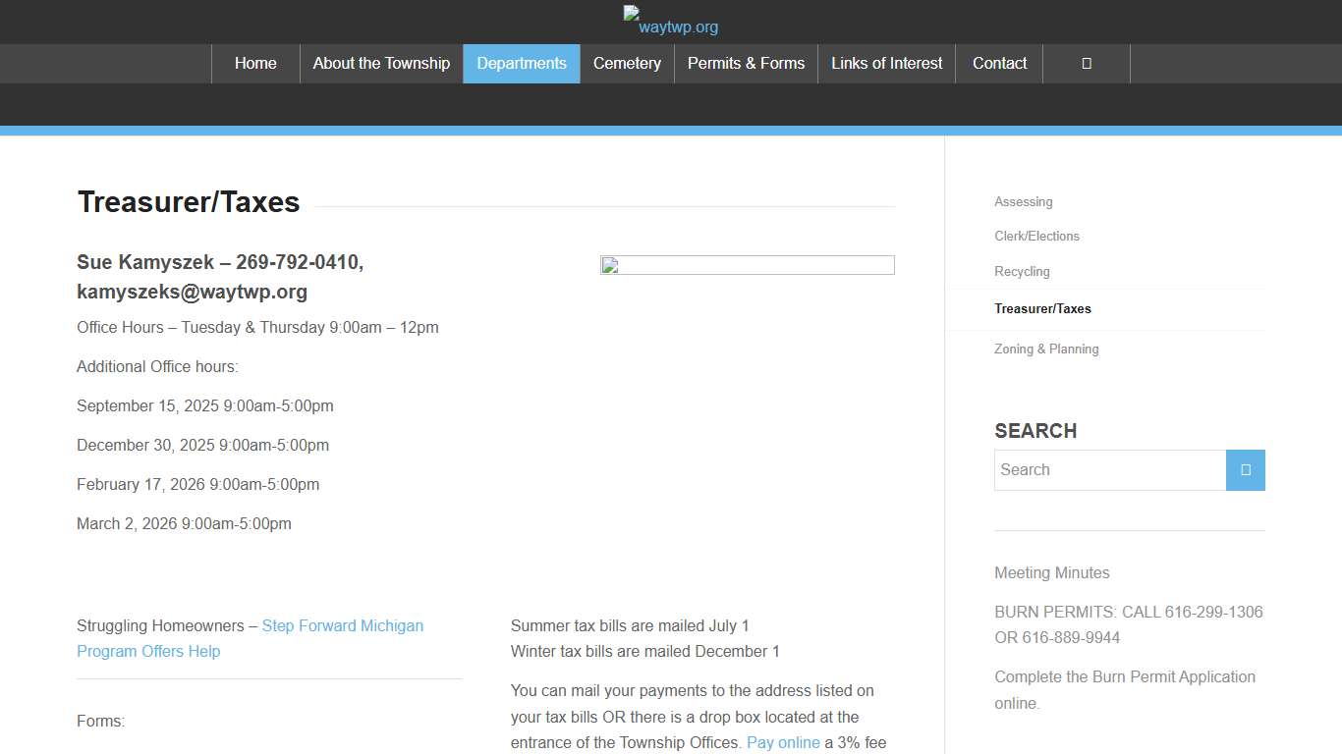1342x754 pixels.
Task: Open Zoning & Planning sidebar link
Action: click(1046, 350)
